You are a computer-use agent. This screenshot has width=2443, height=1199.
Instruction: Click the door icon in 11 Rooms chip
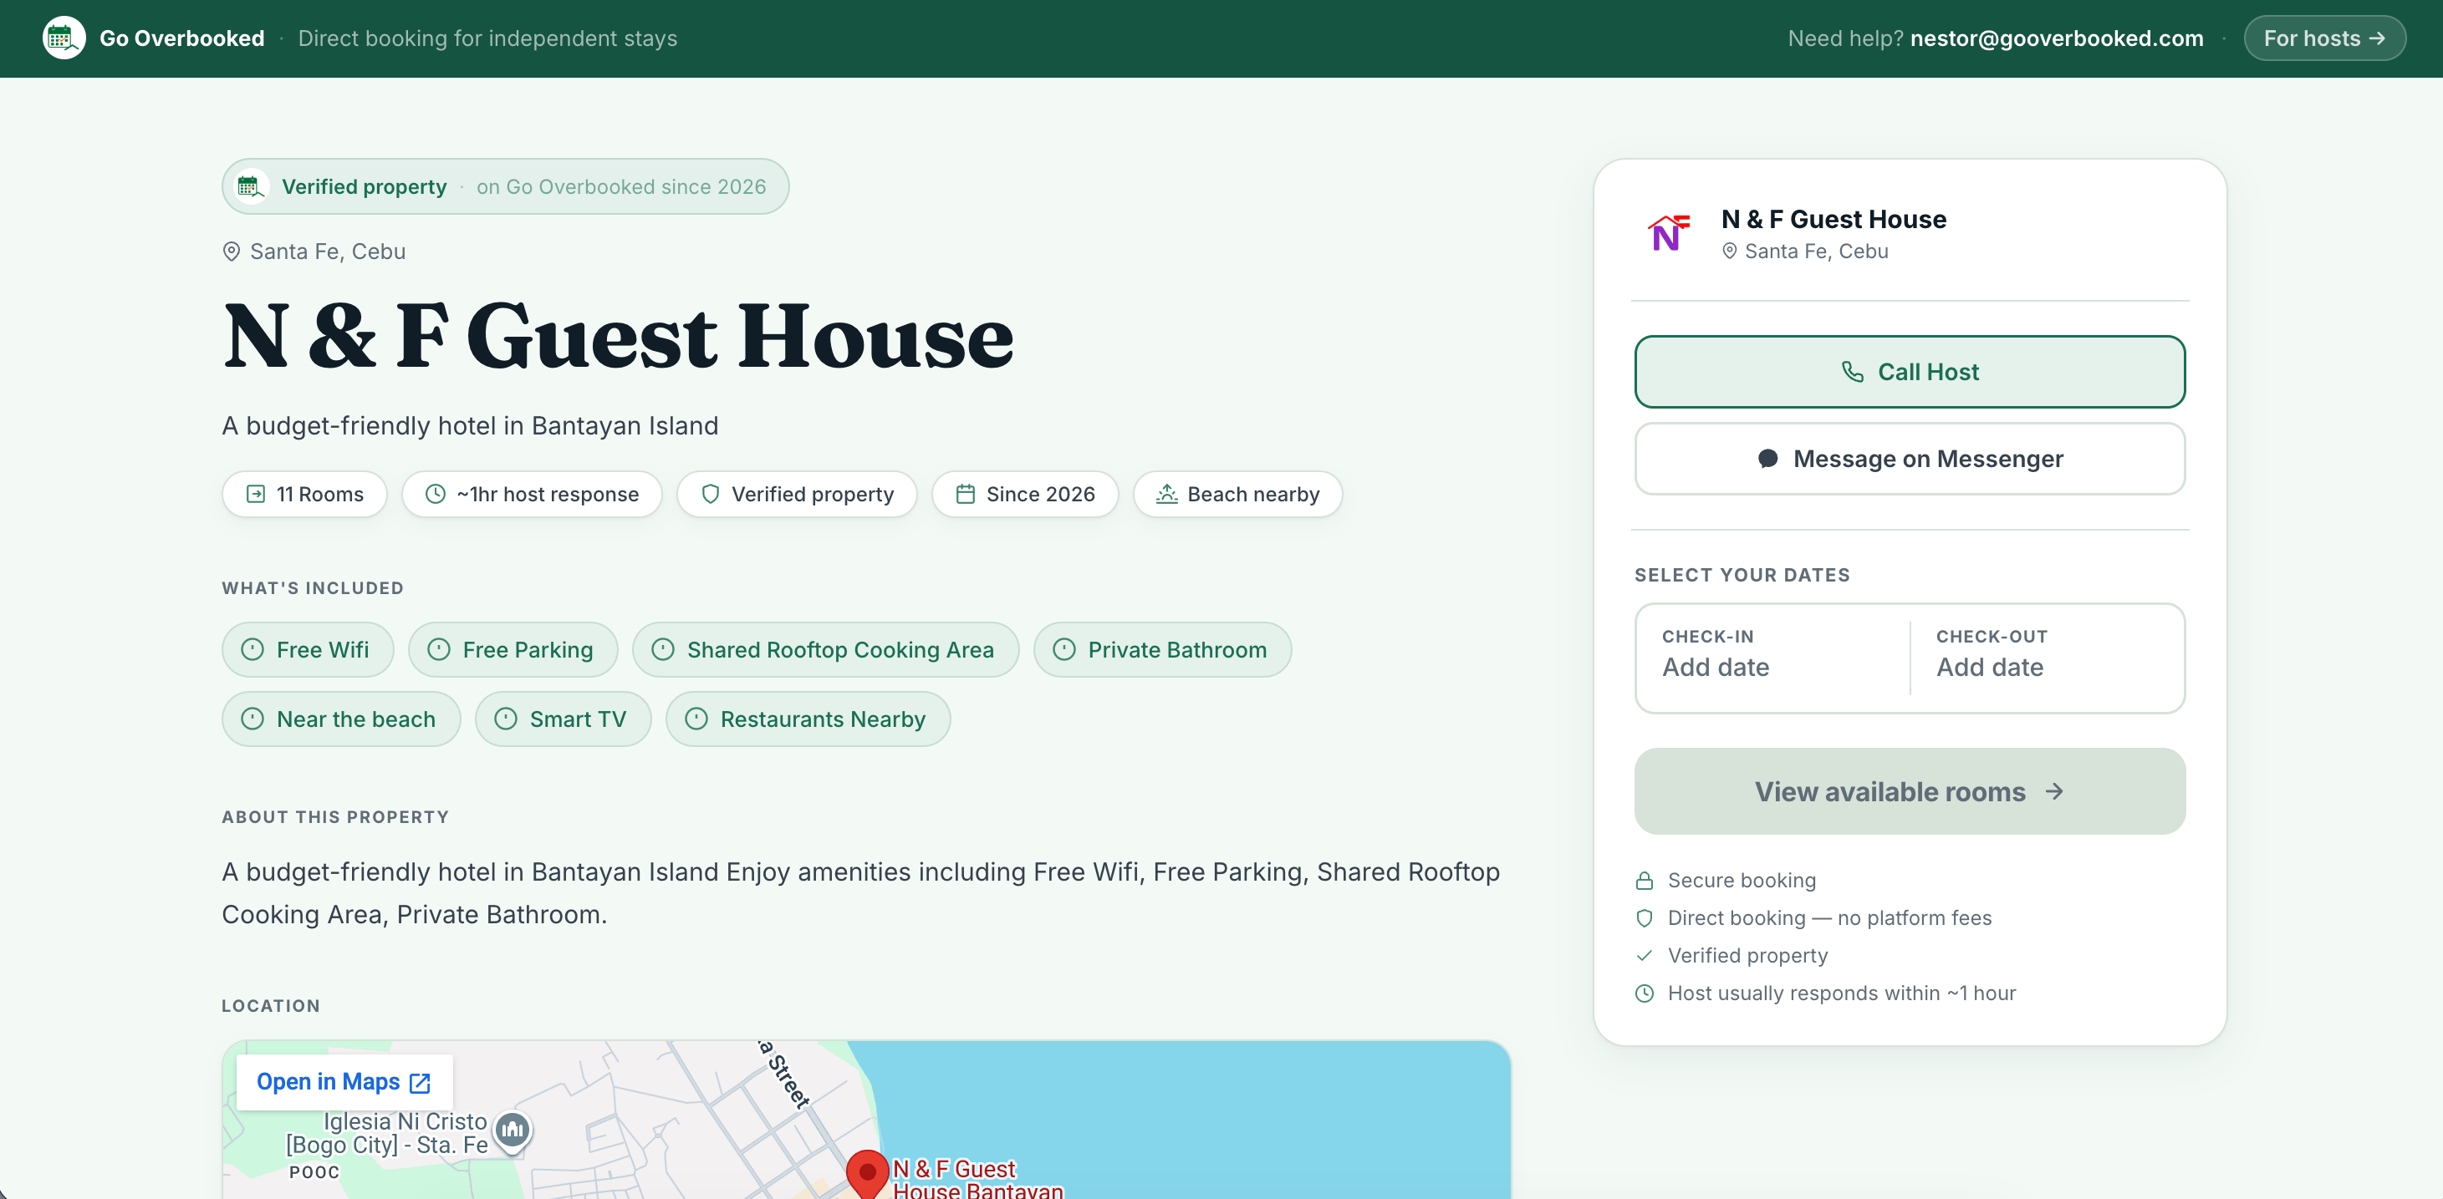[255, 494]
